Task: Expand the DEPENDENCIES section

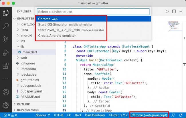Action: (x=28, y=110)
